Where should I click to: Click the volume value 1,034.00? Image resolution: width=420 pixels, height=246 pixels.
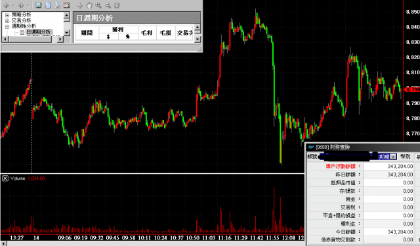tap(36, 178)
